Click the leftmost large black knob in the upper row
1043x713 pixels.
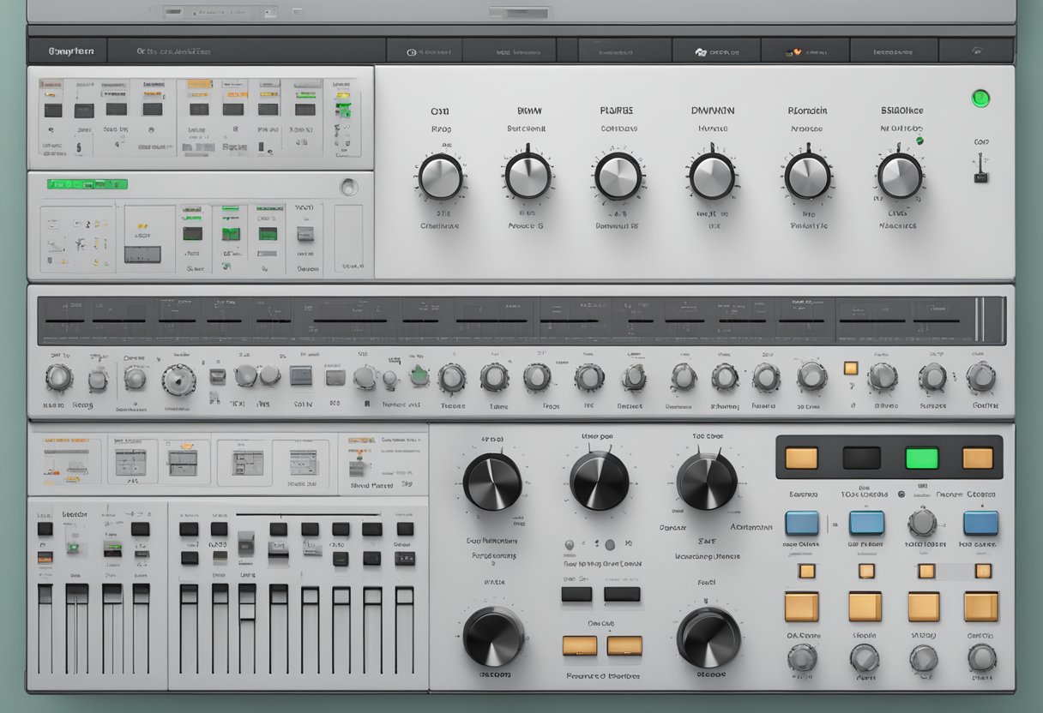pyautogui.click(x=492, y=482)
